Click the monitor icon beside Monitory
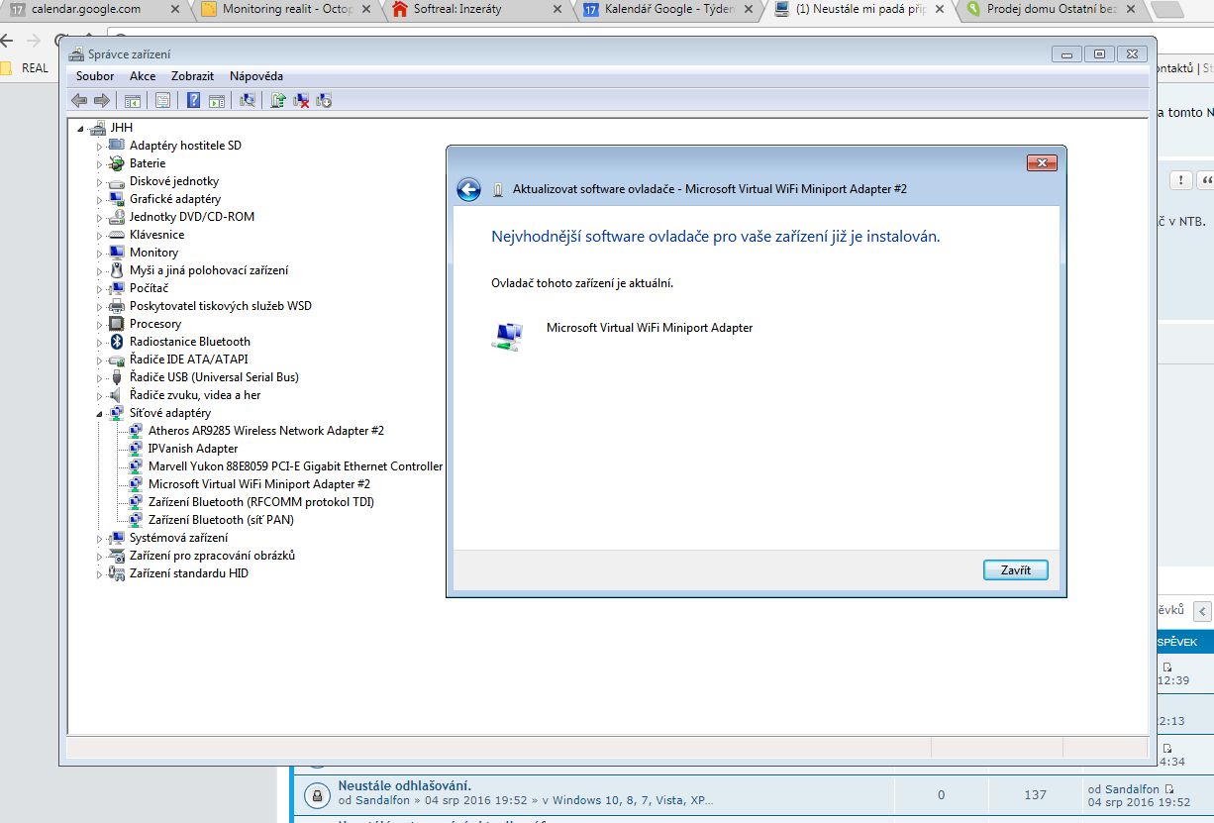Screen dimensions: 1214x823 (x=117, y=253)
